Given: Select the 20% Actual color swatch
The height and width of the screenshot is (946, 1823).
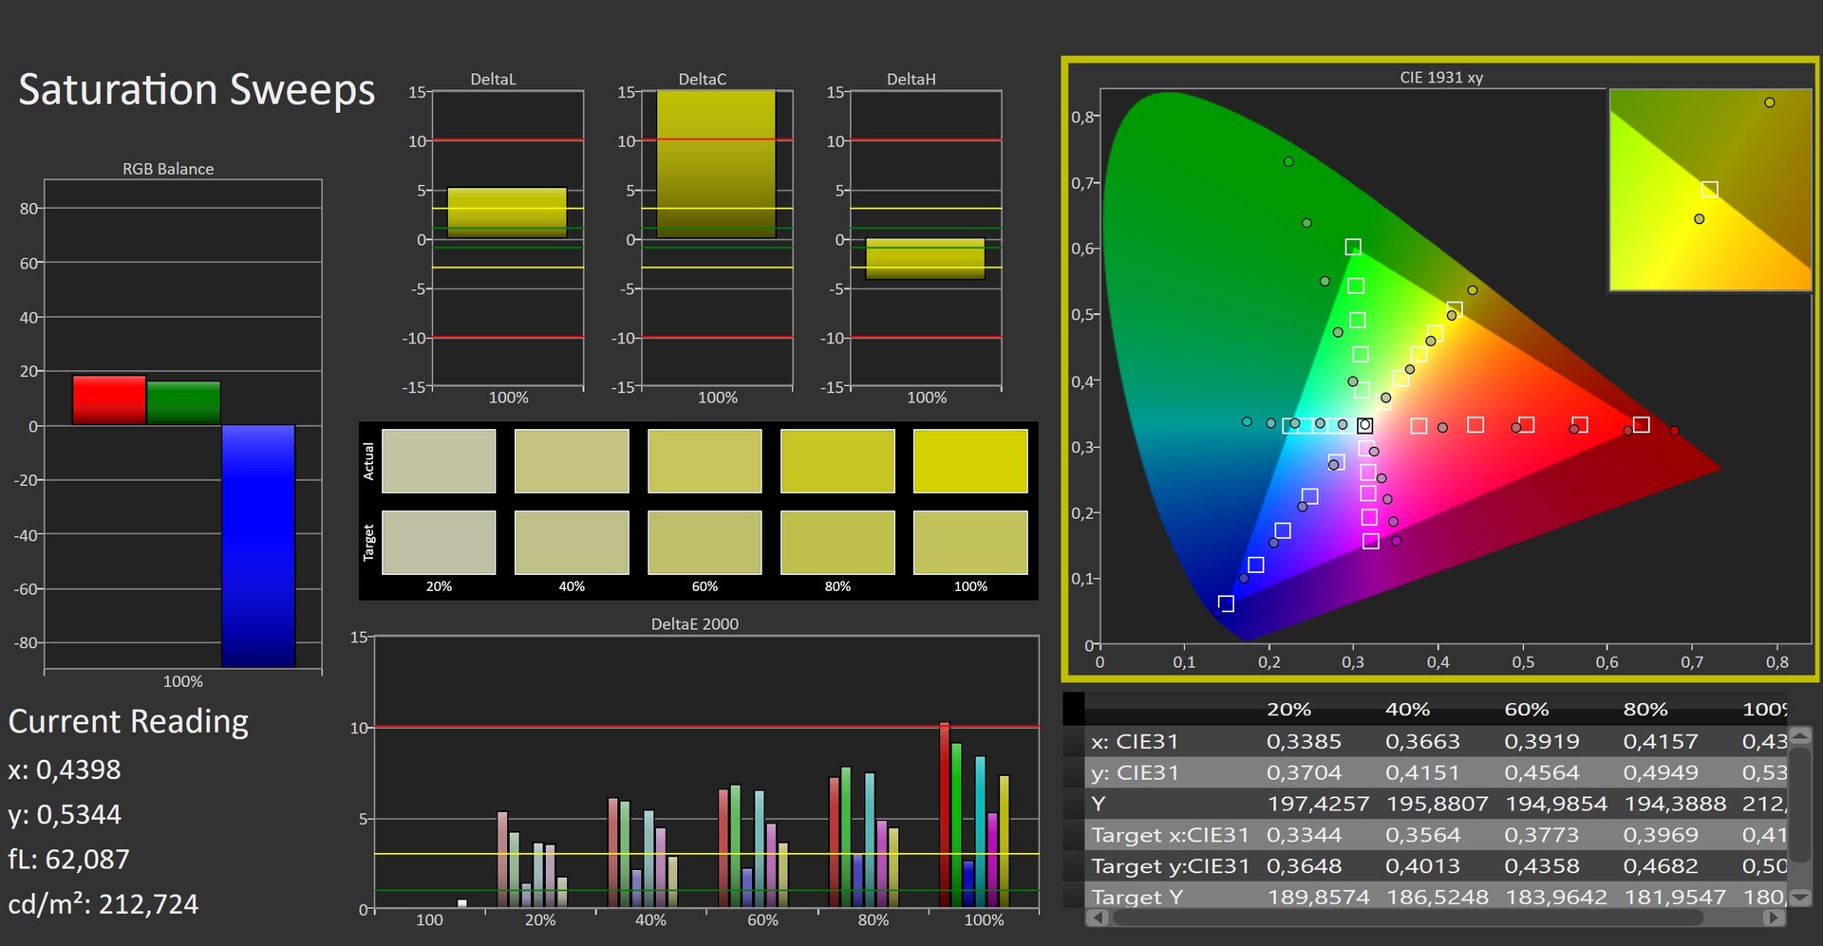Looking at the screenshot, I should pyautogui.click(x=438, y=461).
